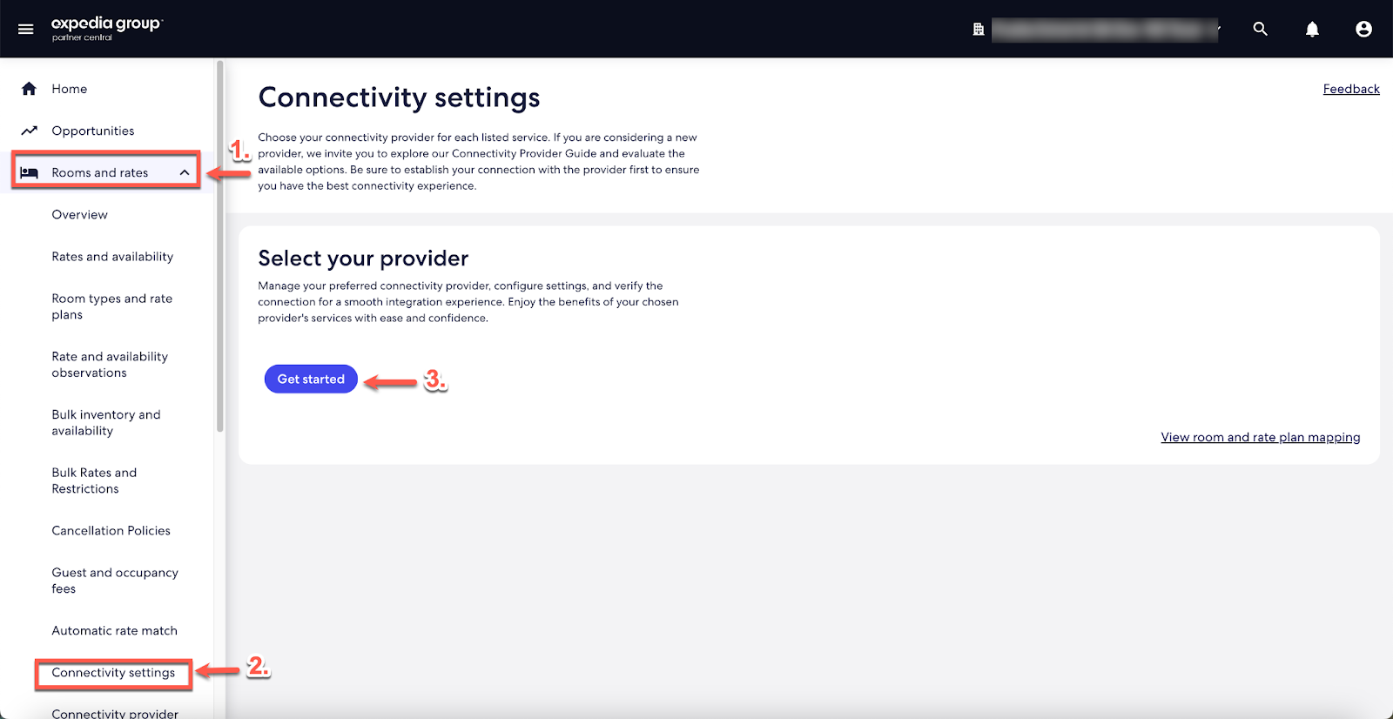Open Cancellation Policies menu item
This screenshot has width=1393, height=719.
[111, 531]
